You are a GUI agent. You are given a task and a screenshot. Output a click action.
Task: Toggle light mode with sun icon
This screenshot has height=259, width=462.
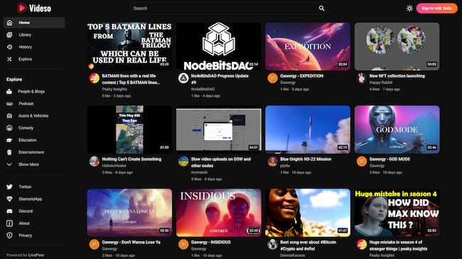tap(409, 9)
